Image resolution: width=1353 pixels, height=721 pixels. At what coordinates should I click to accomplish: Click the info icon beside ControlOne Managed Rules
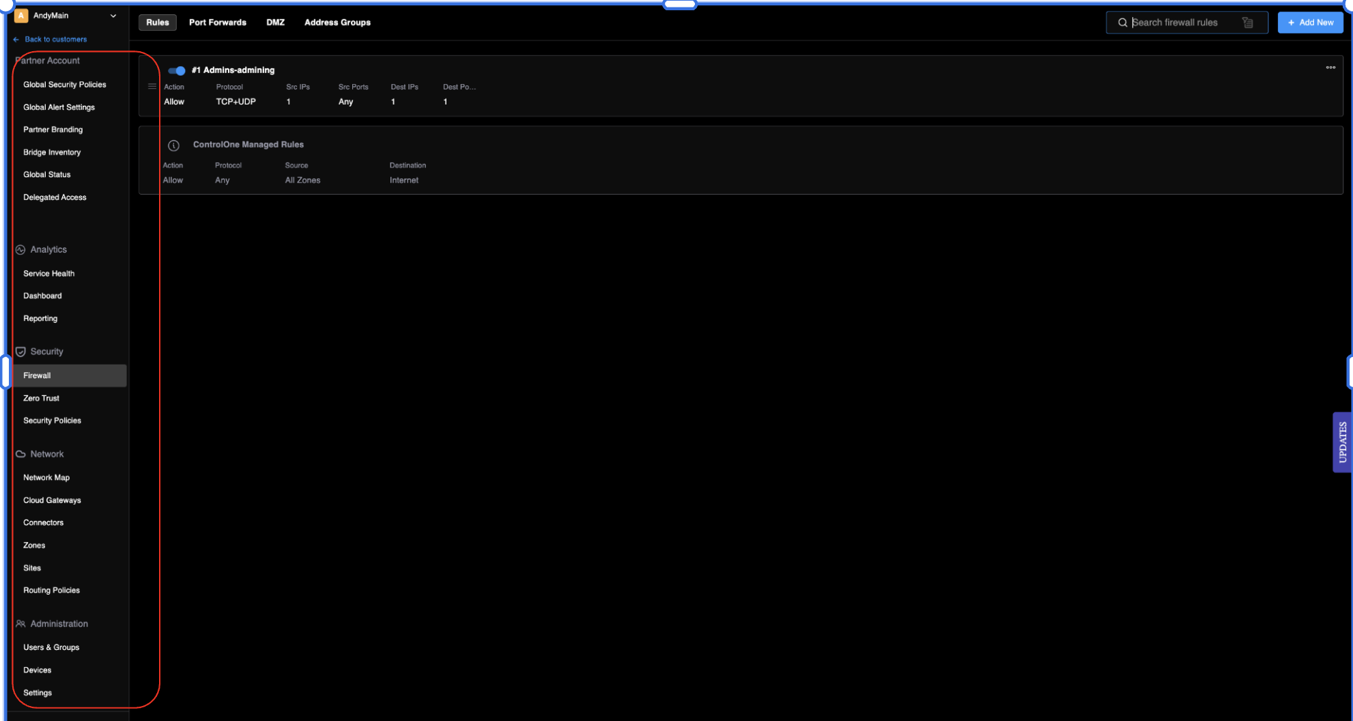tap(173, 145)
